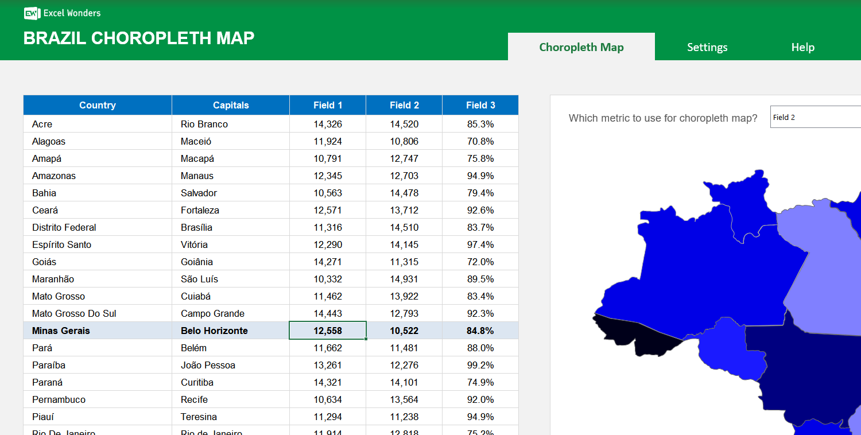The image size is (861, 435).
Task: Open the Help tab
Action: coord(802,47)
